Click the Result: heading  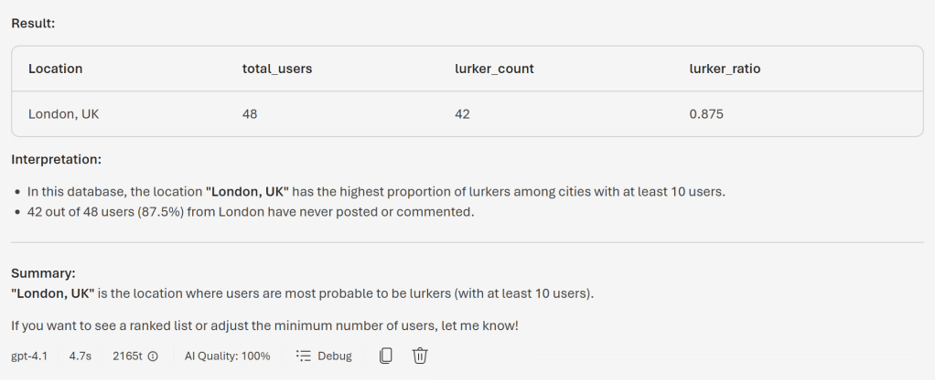(33, 23)
